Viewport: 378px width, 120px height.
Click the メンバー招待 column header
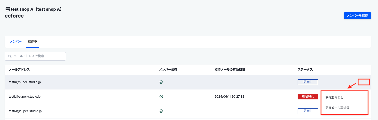tap(168, 69)
